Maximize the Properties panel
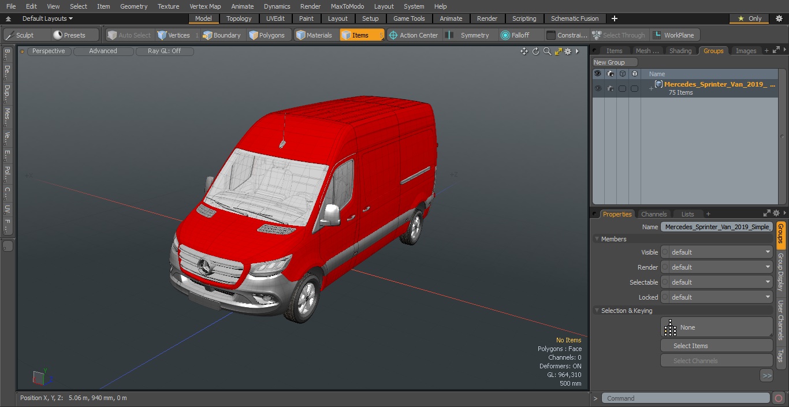The image size is (789, 407). (x=767, y=214)
